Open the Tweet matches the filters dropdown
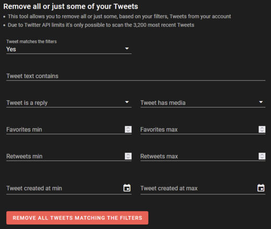 pos(69,49)
